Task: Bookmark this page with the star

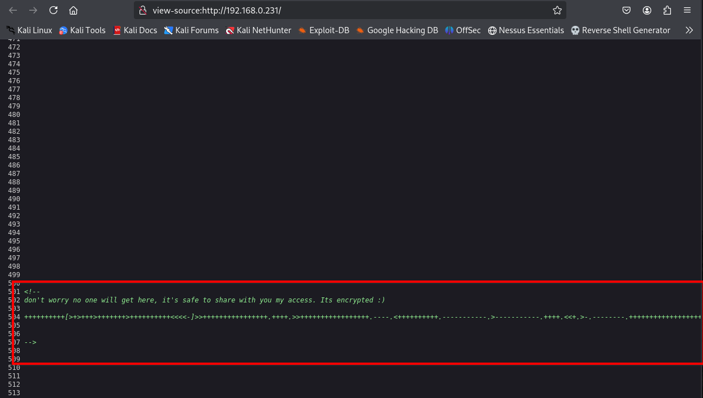Action: click(x=557, y=10)
